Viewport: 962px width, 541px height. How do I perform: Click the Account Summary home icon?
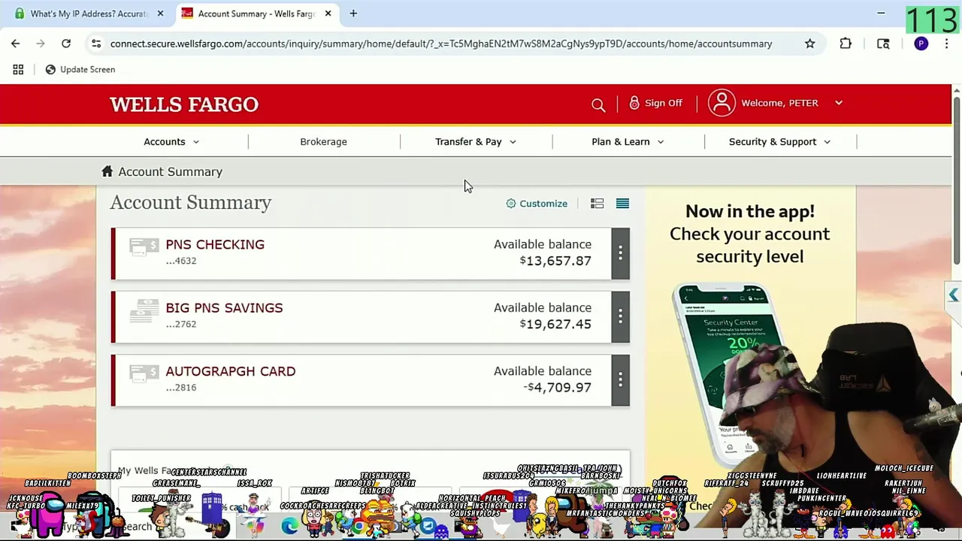click(107, 171)
